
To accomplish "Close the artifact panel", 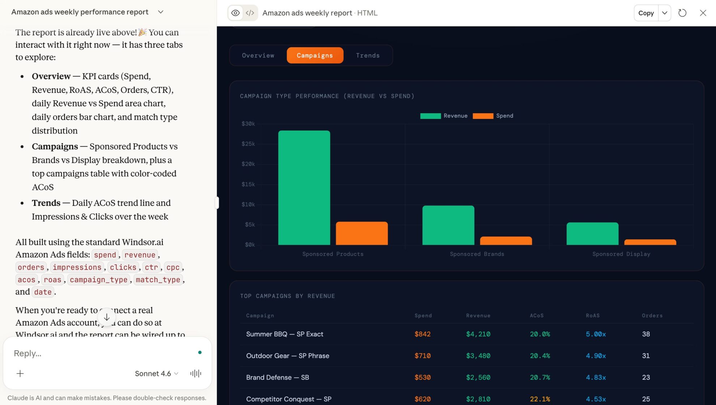I will tap(703, 13).
